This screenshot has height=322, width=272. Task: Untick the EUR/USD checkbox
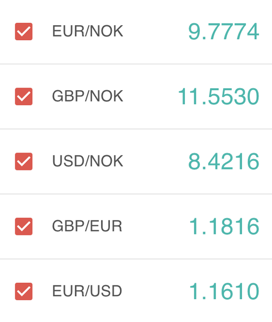(x=24, y=291)
